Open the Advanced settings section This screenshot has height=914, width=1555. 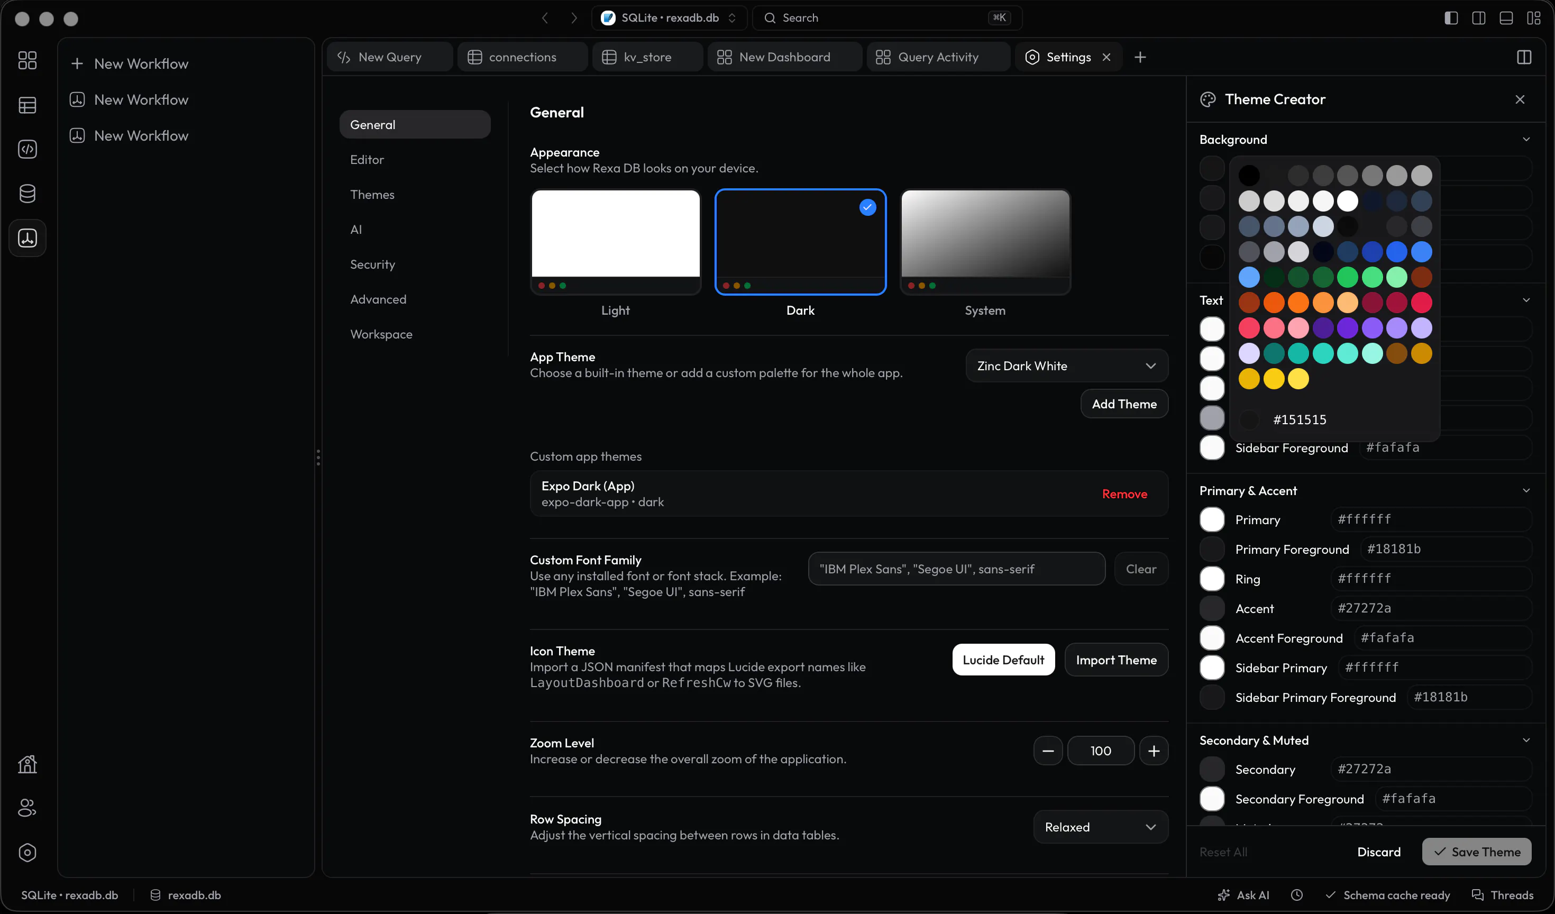[415, 299]
